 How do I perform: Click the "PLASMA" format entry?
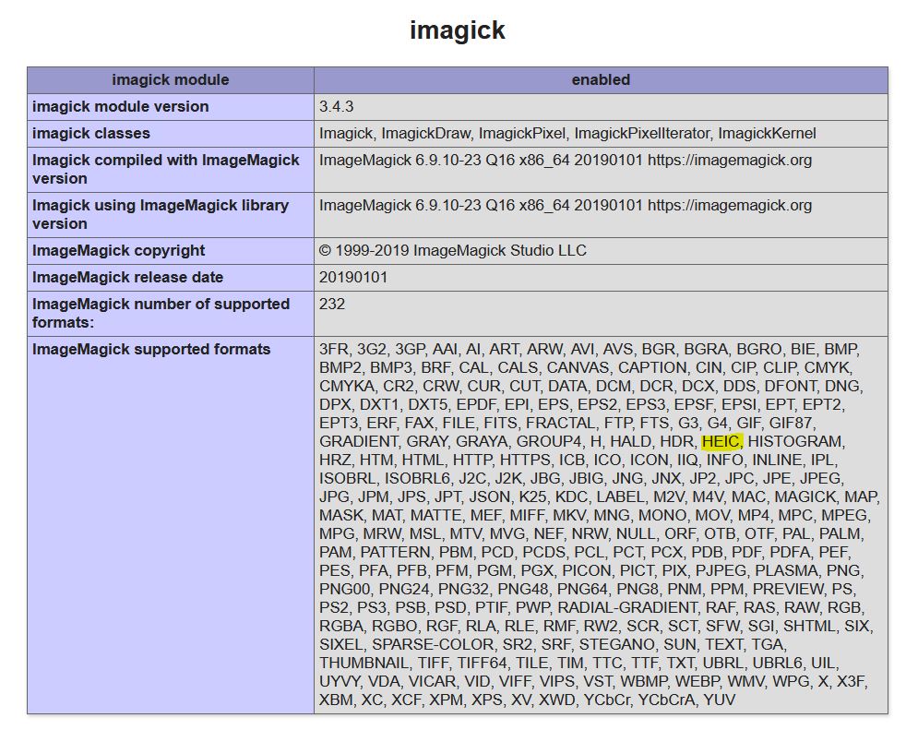coord(786,570)
